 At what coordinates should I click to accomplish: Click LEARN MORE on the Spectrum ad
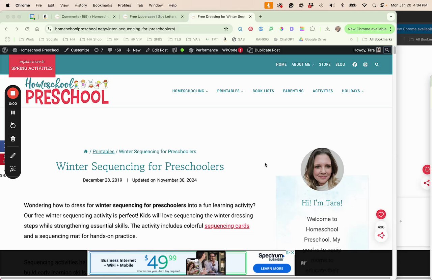click(272, 269)
